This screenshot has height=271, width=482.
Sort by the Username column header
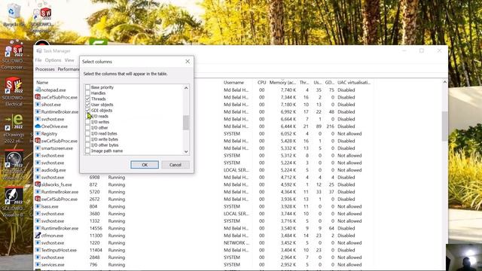coord(233,82)
